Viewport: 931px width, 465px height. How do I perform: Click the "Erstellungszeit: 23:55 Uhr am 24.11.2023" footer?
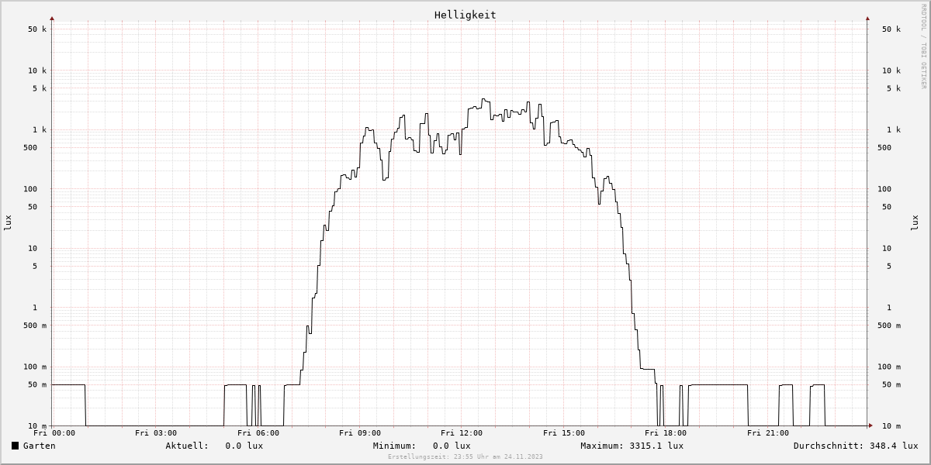465,457
